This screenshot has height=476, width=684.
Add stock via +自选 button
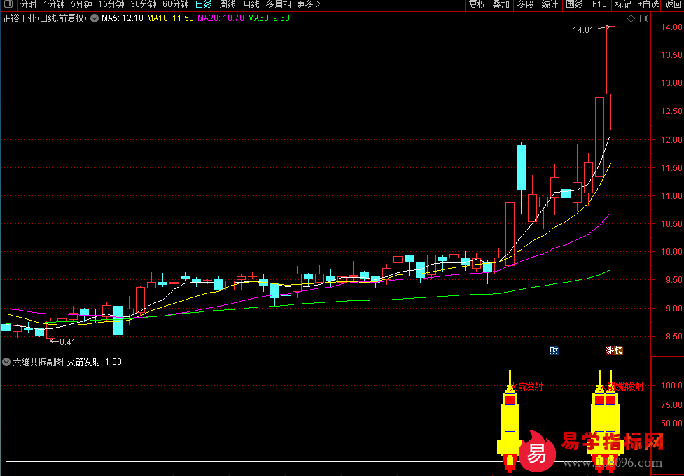pyautogui.click(x=649, y=5)
